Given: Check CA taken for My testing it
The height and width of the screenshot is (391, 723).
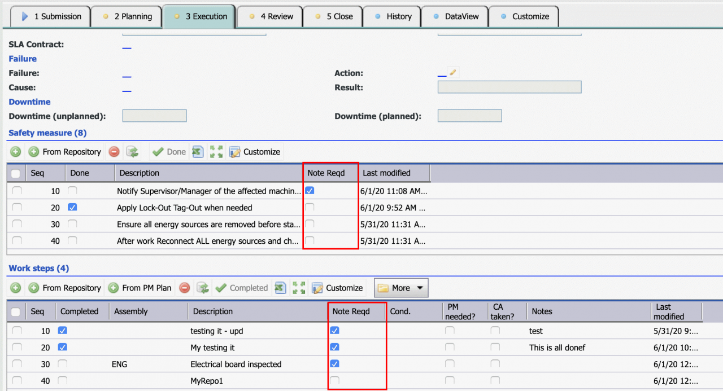Looking at the screenshot, I should pos(495,347).
